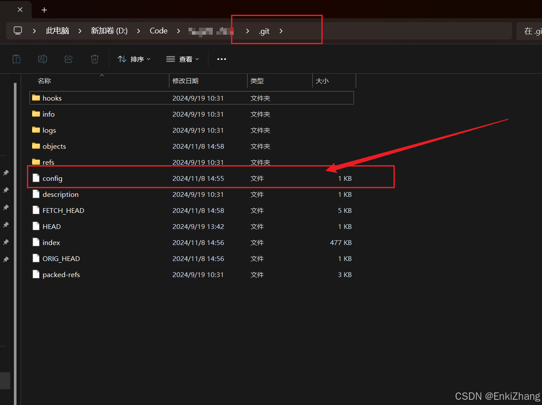Select the refs folder icon
542x405 pixels.
tap(36, 162)
